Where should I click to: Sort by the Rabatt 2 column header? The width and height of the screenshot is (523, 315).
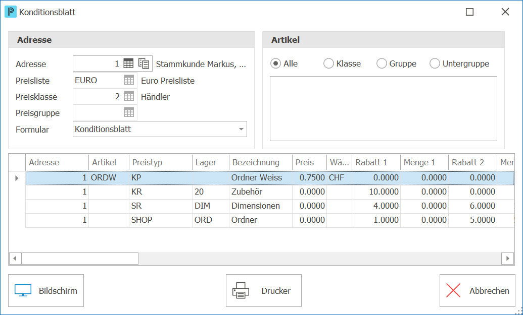(473, 162)
